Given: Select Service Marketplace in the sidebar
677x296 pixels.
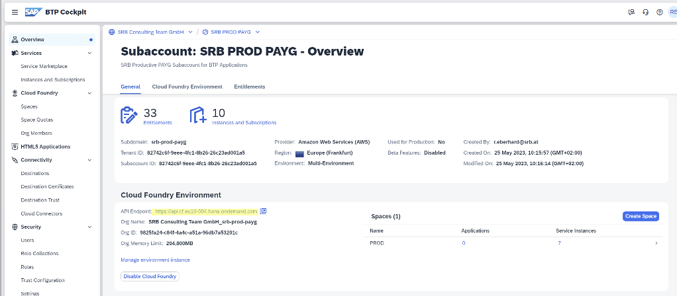Looking at the screenshot, I should pyautogui.click(x=44, y=66).
